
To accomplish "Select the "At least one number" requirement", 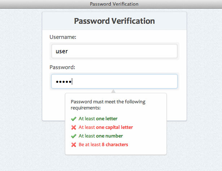I will [101, 136].
